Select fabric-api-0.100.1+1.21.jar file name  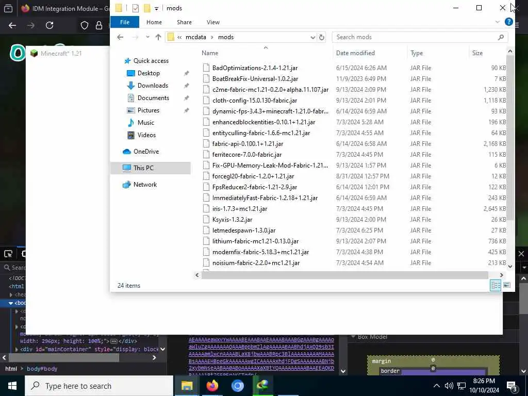click(x=247, y=144)
